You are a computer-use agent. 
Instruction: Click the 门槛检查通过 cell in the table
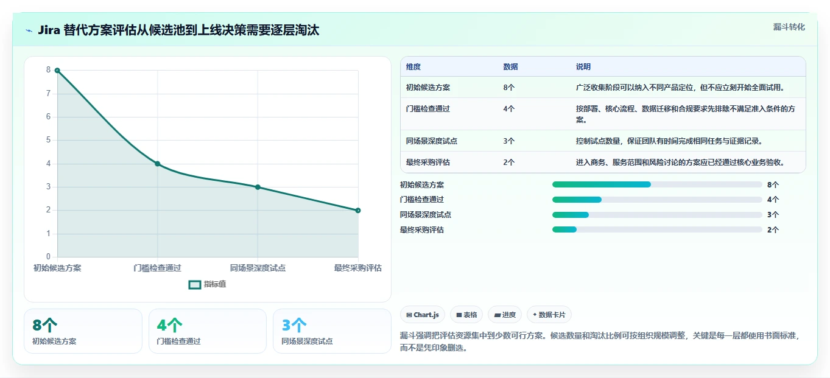tap(428, 109)
